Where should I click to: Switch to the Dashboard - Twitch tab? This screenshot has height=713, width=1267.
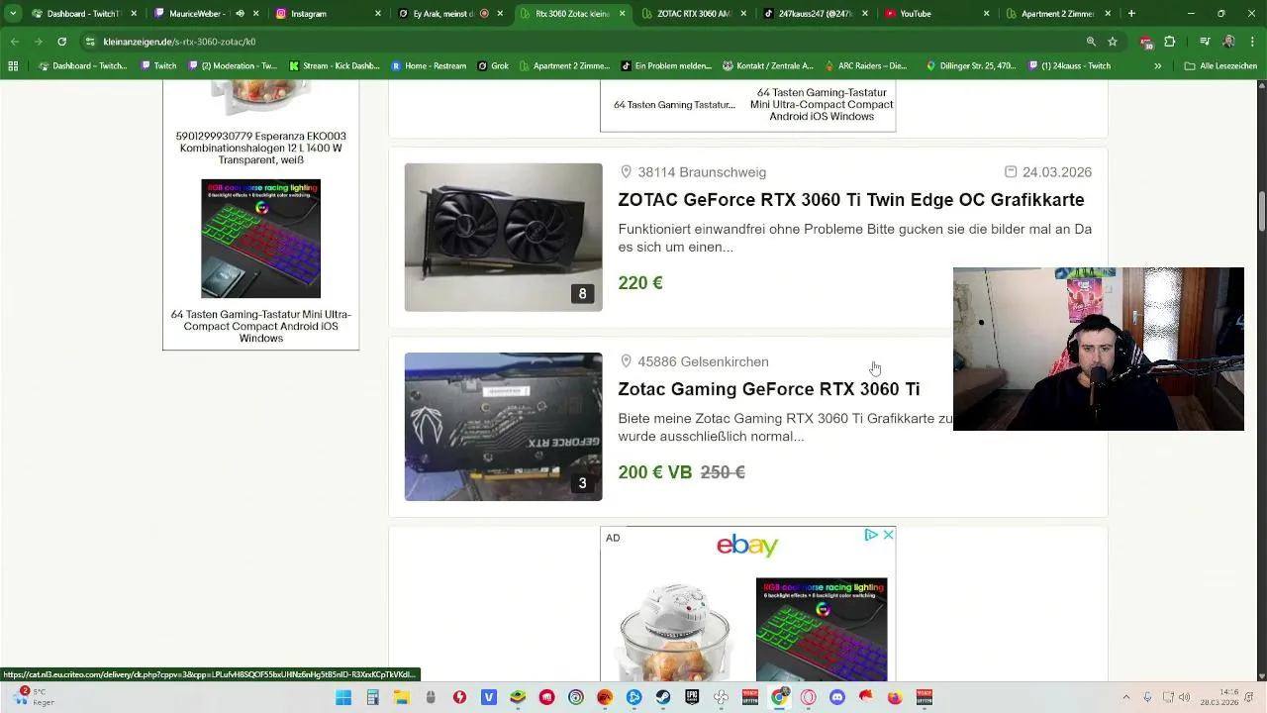(84, 14)
